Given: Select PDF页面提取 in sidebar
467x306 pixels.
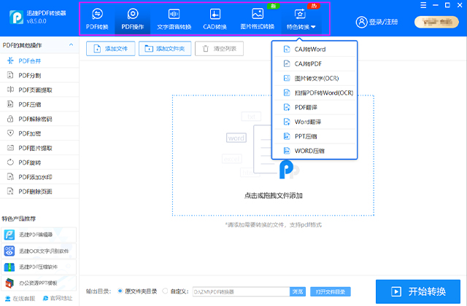Looking at the screenshot, I should click(39, 90).
